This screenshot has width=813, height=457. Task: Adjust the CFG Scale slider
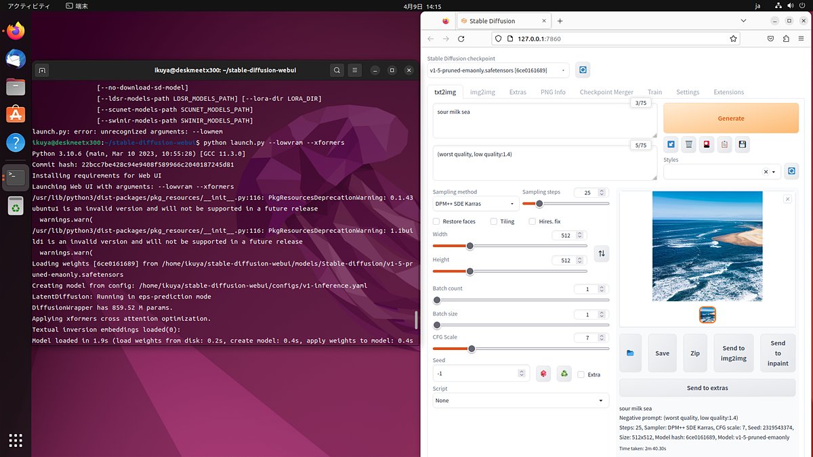pyautogui.click(x=472, y=349)
